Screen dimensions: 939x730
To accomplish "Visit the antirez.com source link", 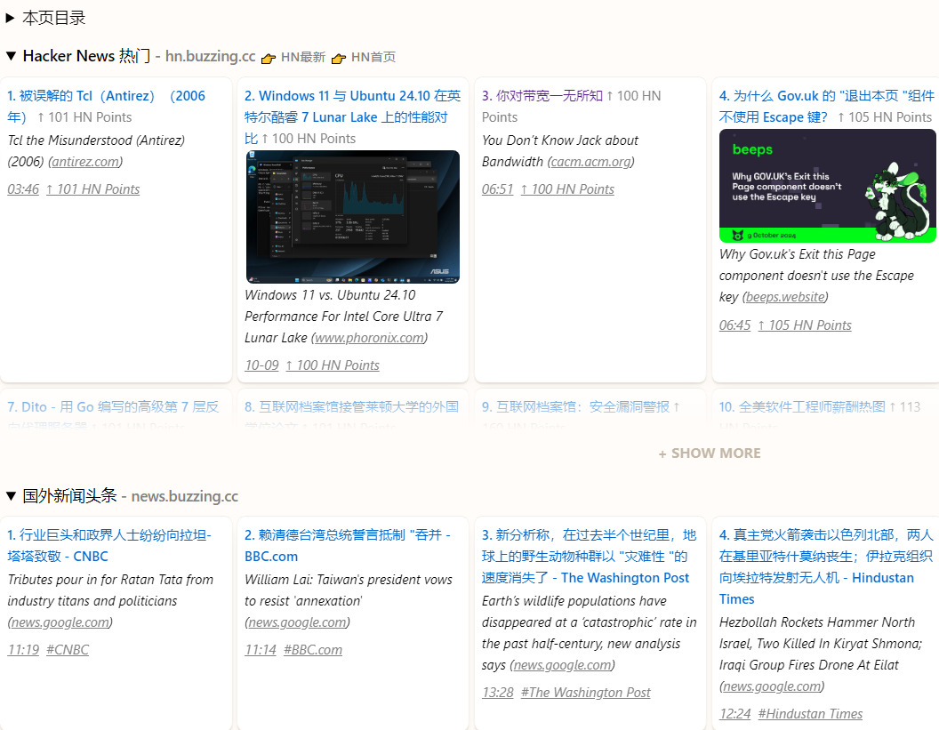I will pos(85,162).
